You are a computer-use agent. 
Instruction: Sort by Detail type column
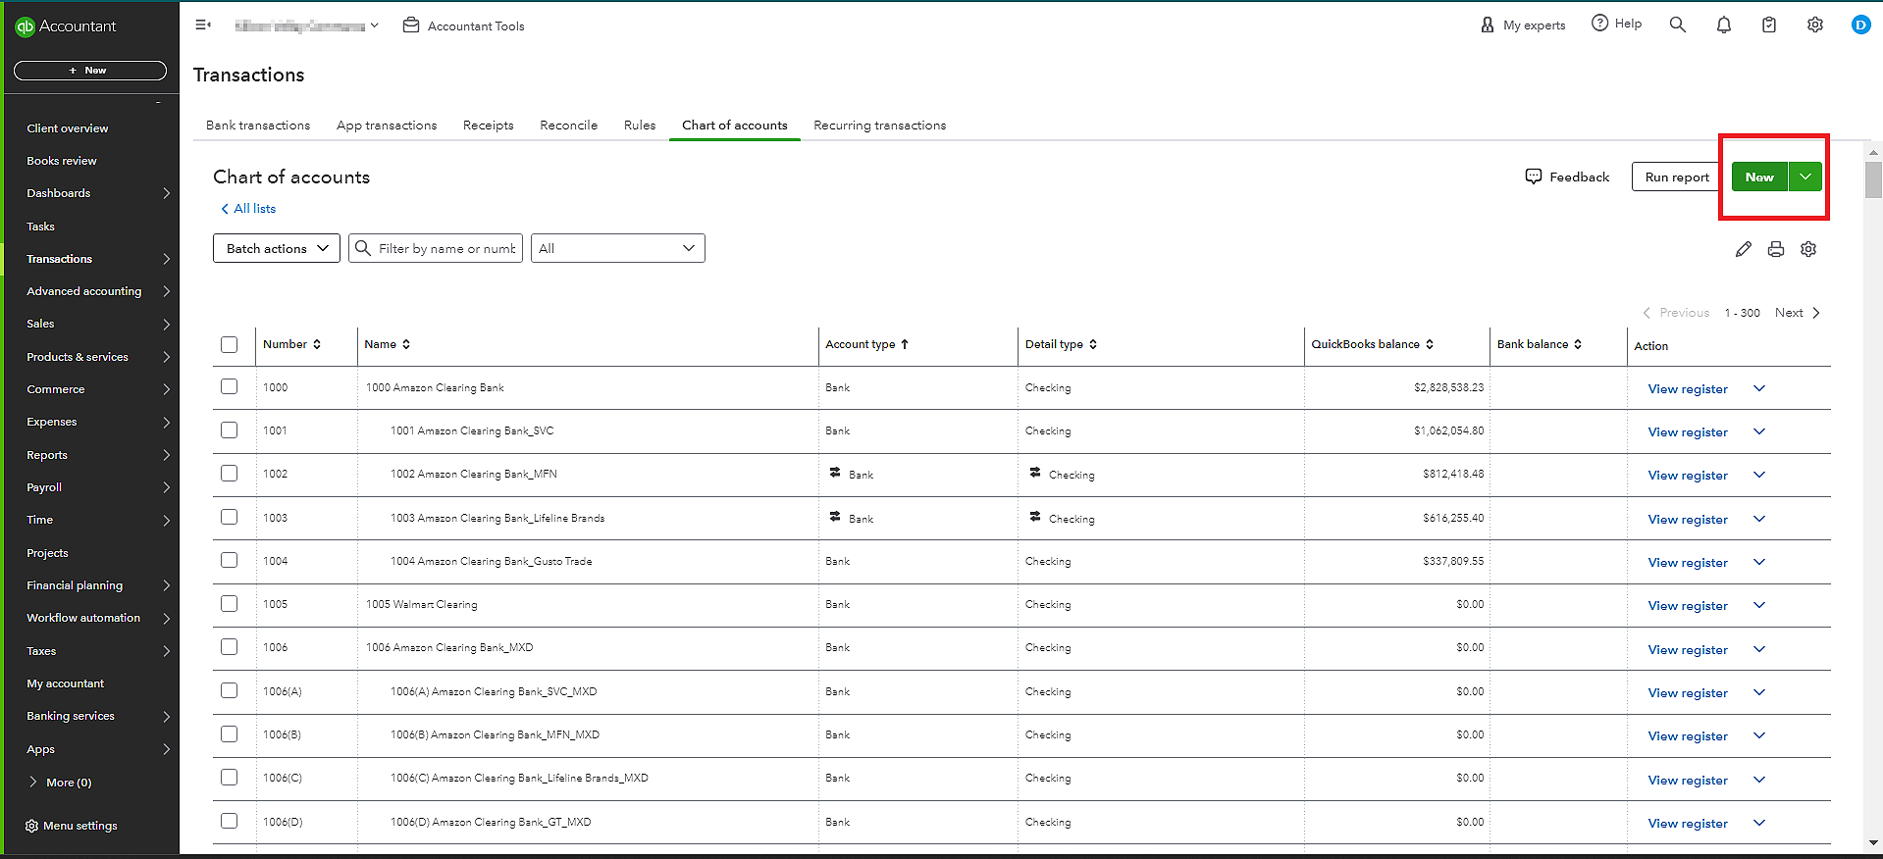1093,344
